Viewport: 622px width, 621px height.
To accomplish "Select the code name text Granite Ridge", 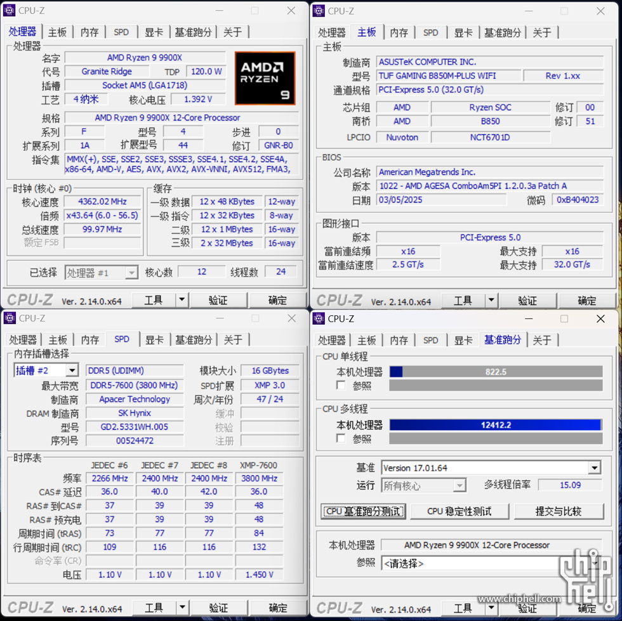I will tap(107, 72).
